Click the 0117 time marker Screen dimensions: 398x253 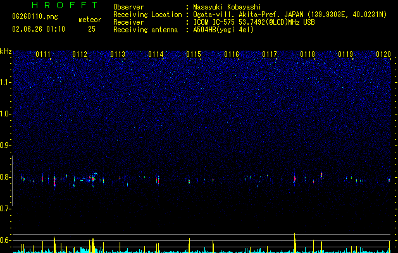click(270, 54)
